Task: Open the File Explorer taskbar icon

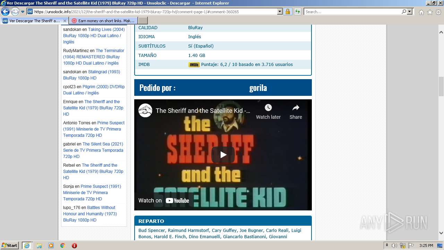Action: pos(39,245)
